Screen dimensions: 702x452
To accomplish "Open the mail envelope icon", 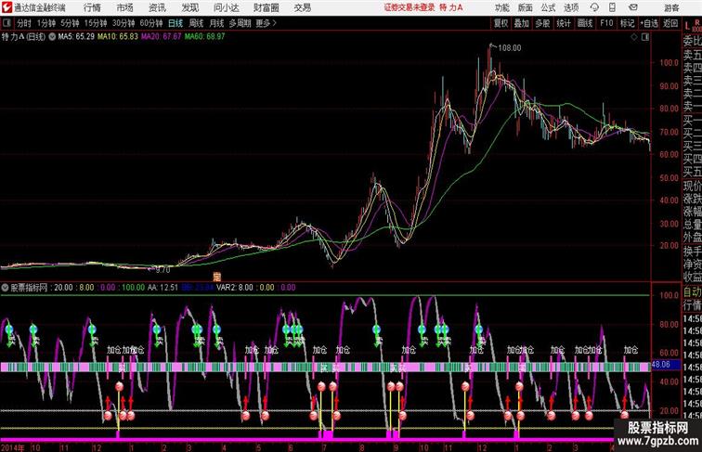I will [x=633, y=7].
